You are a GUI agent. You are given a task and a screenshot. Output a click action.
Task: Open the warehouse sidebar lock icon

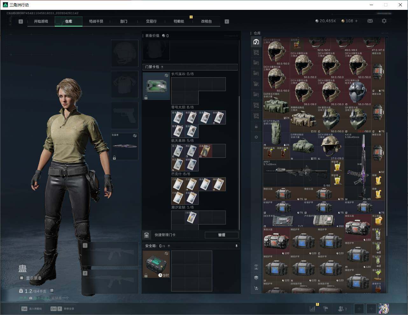256,126
